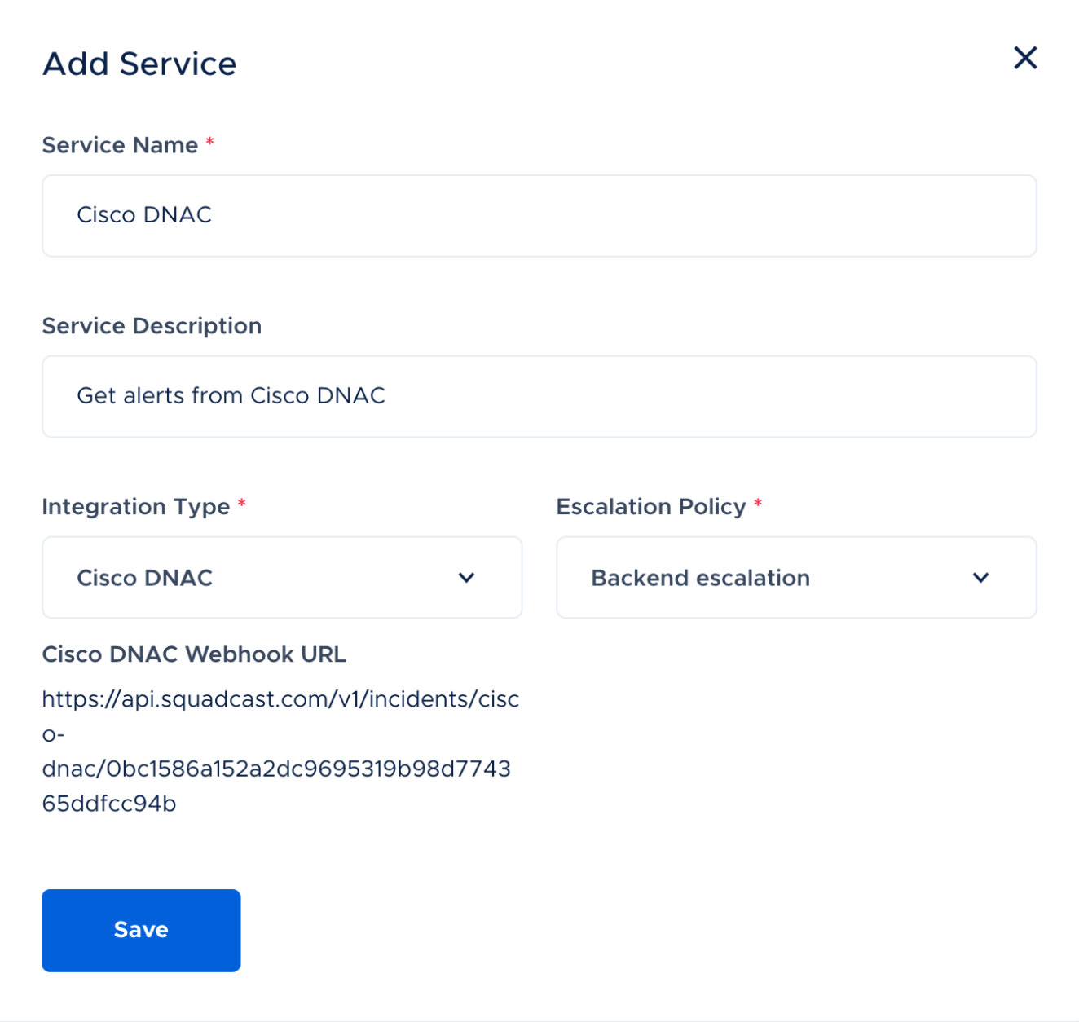Screen dimensions: 1079x1022
Task: Click the Escalation Policy label
Action: [651, 507]
